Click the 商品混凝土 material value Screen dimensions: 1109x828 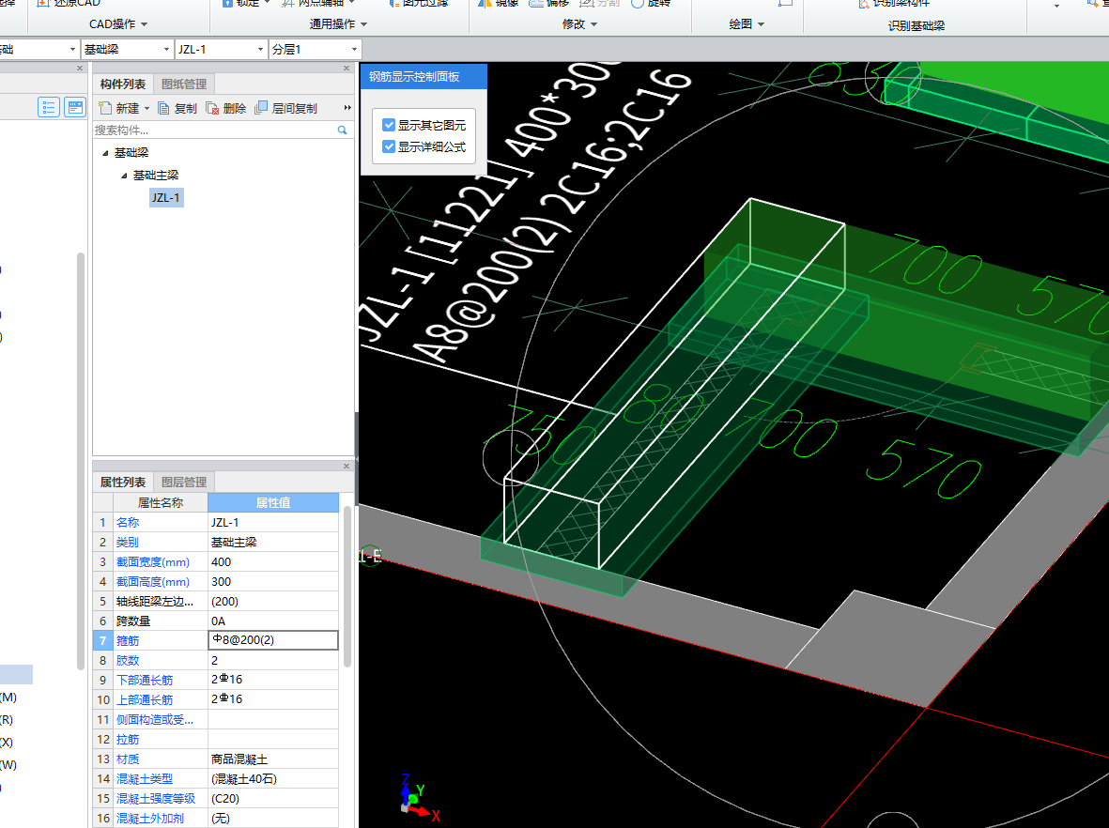pos(273,759)
